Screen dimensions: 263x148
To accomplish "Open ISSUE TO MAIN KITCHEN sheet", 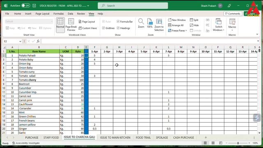I will pyautogui.click(x=115, y=137).
